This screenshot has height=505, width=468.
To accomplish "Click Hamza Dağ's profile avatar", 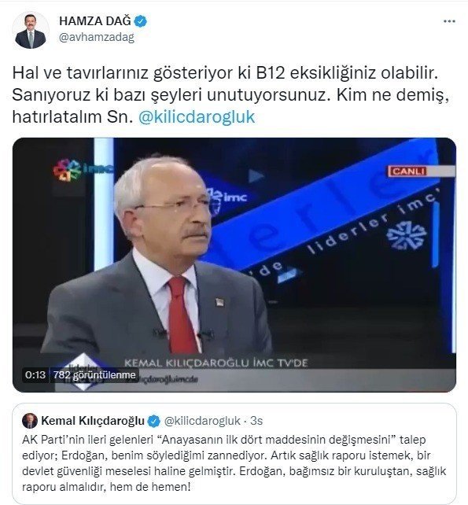I will click(x=31, y=31).
